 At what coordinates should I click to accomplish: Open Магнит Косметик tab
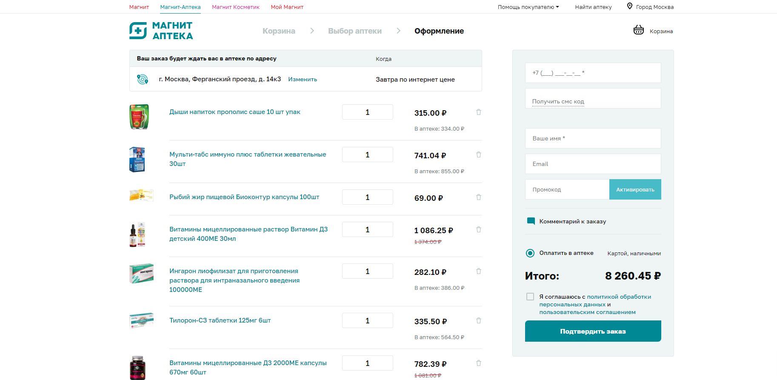pos(236,7)
